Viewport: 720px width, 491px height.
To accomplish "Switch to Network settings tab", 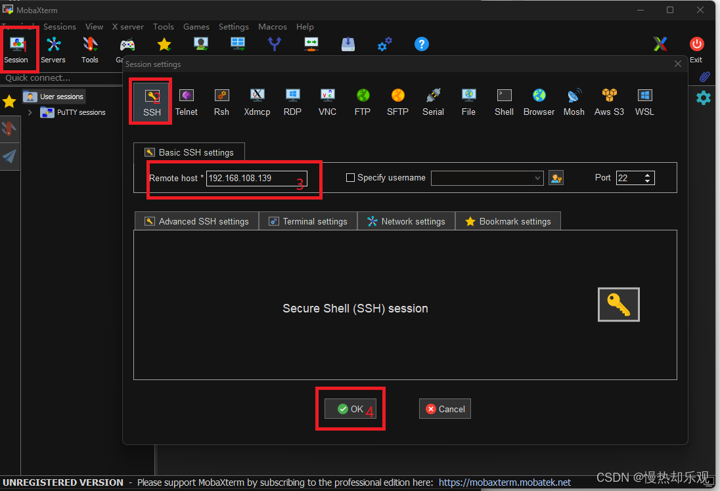I will tap(407, 221).
